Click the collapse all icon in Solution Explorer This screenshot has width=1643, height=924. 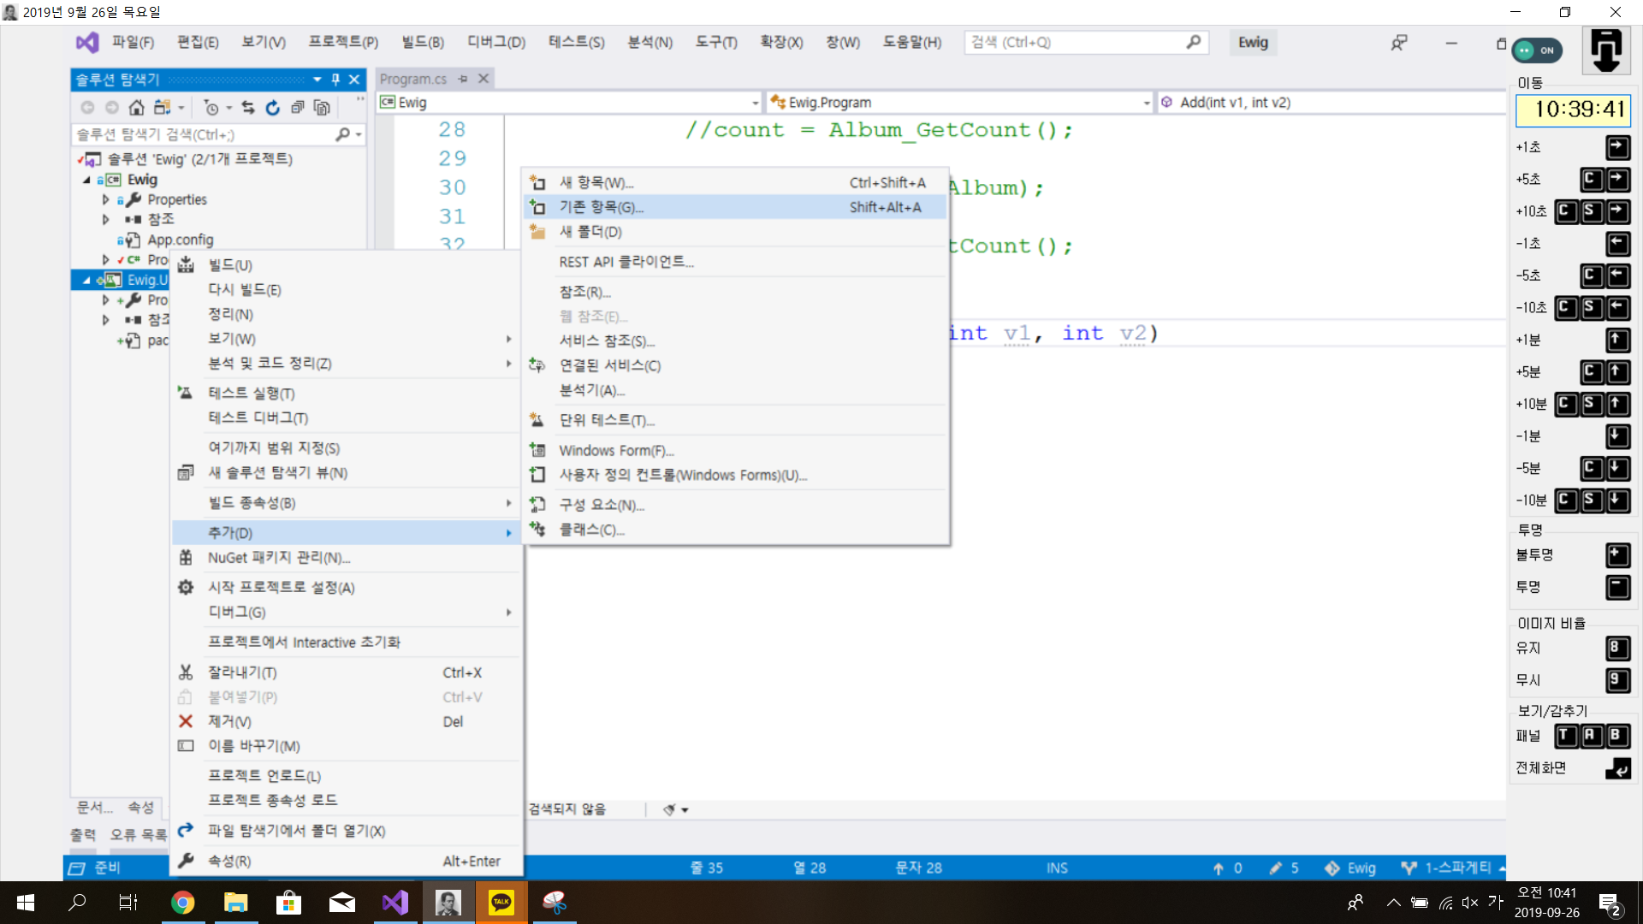297,107
